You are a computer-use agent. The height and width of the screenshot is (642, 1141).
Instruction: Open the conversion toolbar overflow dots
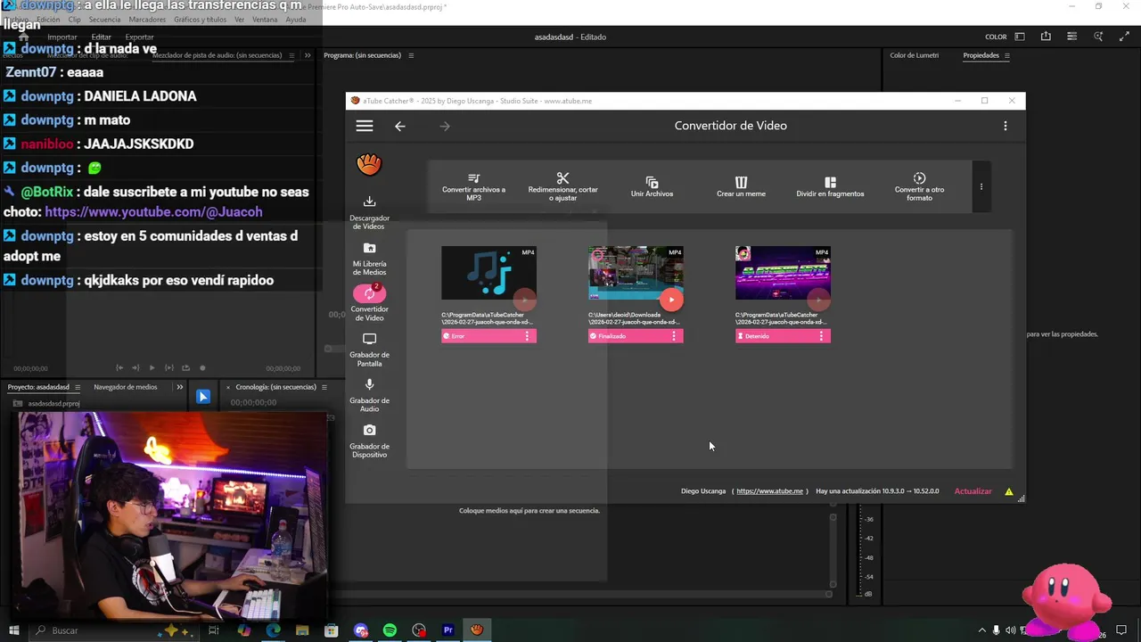pyautogui.click(x=981, y=186)
